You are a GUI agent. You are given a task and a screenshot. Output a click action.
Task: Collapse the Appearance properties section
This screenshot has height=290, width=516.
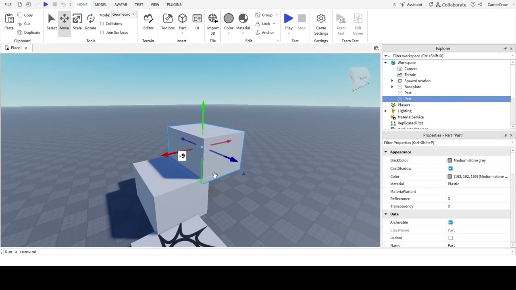386,152
